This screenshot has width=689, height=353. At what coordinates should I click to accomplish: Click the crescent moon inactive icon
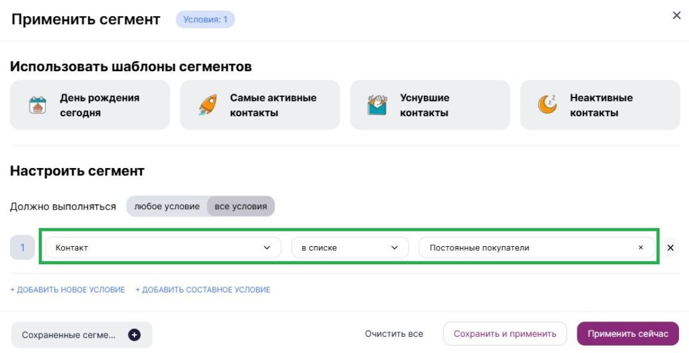click(548, 104)
